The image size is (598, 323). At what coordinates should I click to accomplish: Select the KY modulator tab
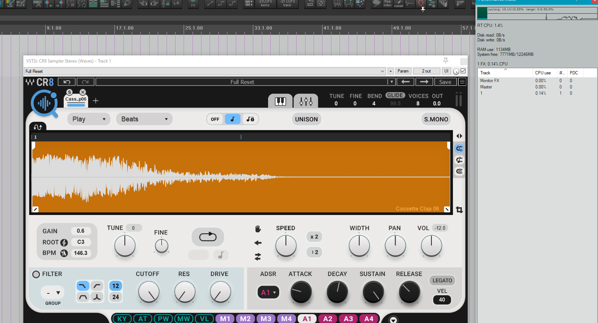[122, 319]
